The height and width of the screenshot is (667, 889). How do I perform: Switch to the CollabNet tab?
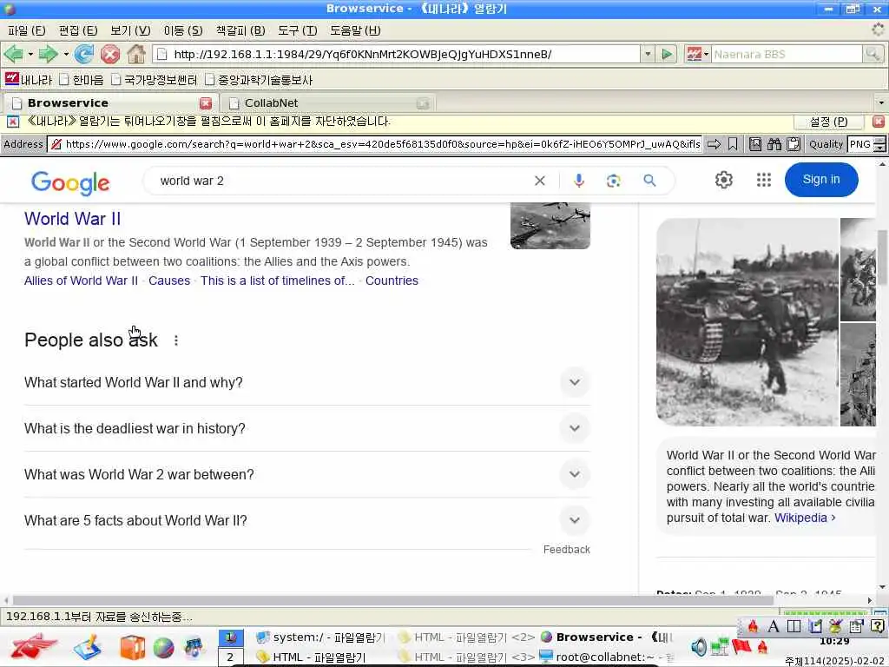tap(328, 103)
